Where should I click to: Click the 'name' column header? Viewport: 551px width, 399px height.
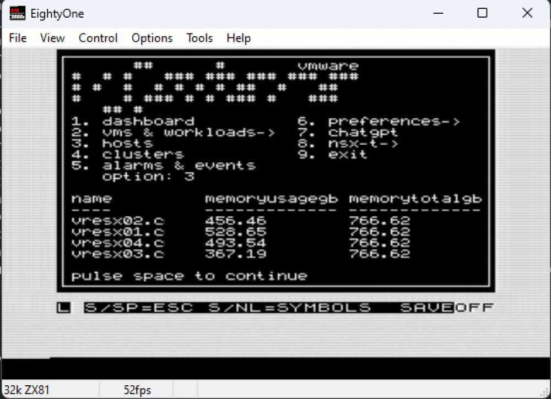pos(91,199)
